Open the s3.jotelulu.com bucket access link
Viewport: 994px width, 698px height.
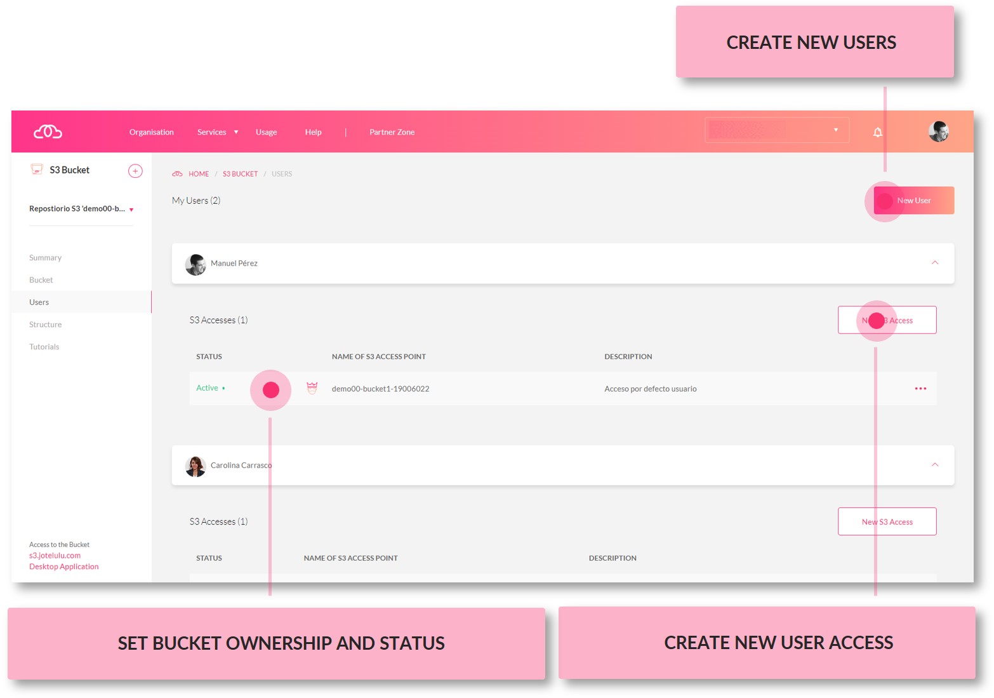click(x=55, y=554)
